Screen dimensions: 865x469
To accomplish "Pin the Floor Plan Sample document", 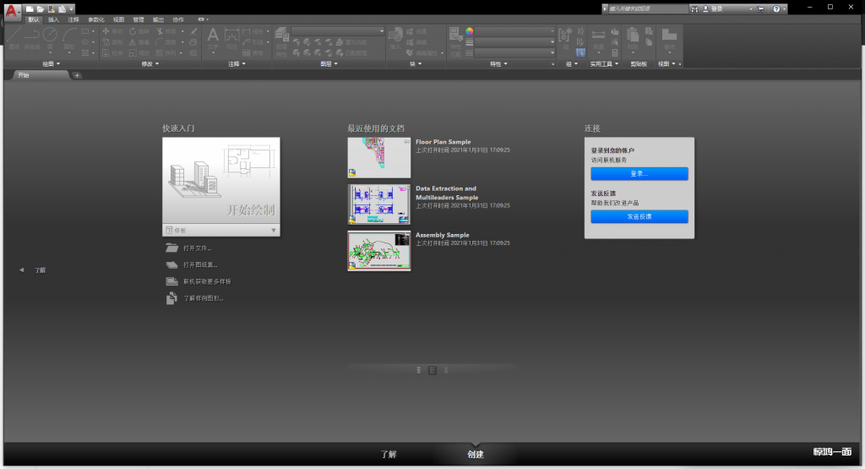I will [407, 142].
